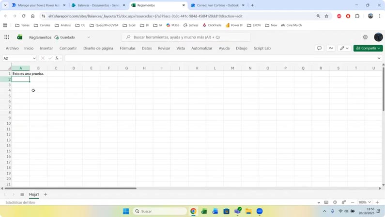Open the all sheets list icon
The width and height of the screenshot is (385, 217).
pyautogui.click(x=22, y=194)
